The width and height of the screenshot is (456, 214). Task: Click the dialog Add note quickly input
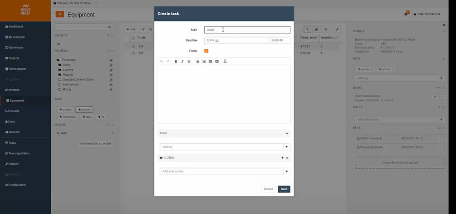221,171
